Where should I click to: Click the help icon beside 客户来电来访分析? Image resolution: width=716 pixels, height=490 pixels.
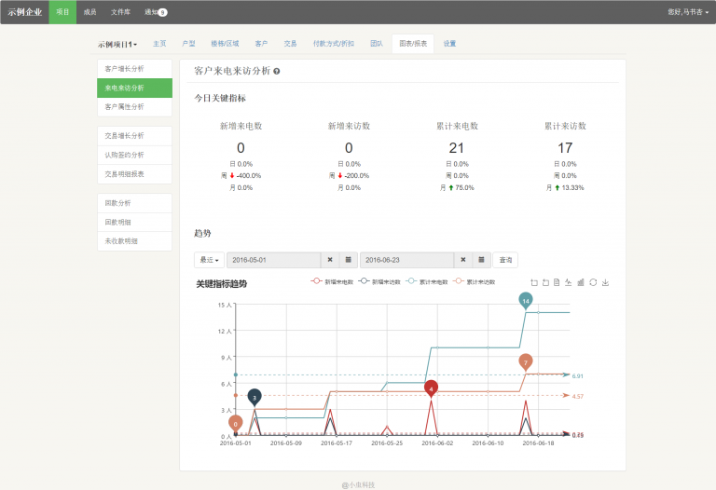point(277,71)
